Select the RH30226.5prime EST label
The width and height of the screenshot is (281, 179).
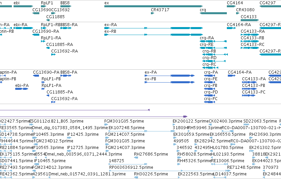pyautogui.click(x=151, y=174)
